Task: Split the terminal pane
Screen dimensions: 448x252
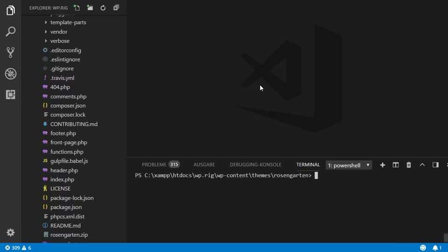Action: tap(396, 165)
